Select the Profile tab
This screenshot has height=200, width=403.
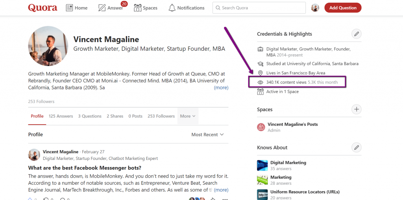click(37, 116)
